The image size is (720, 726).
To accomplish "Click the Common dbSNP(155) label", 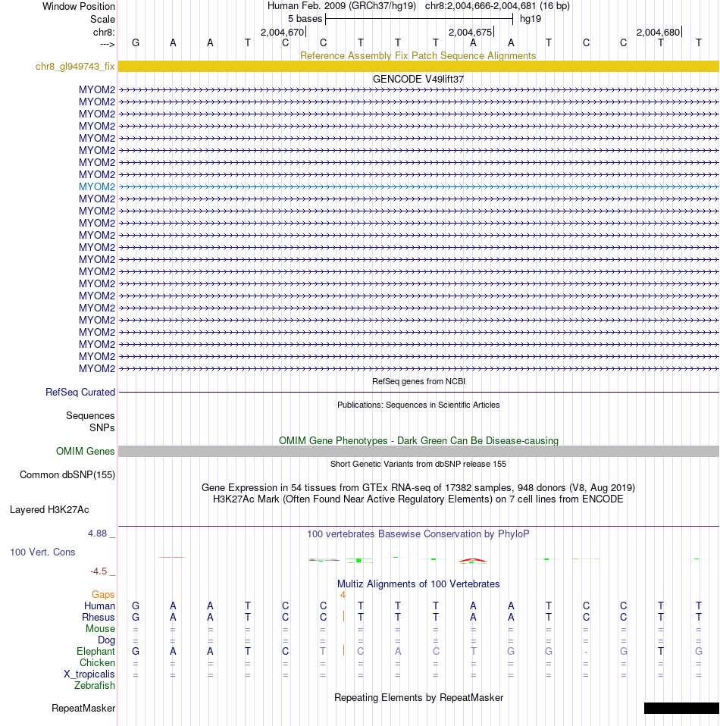I will (67, 475).
